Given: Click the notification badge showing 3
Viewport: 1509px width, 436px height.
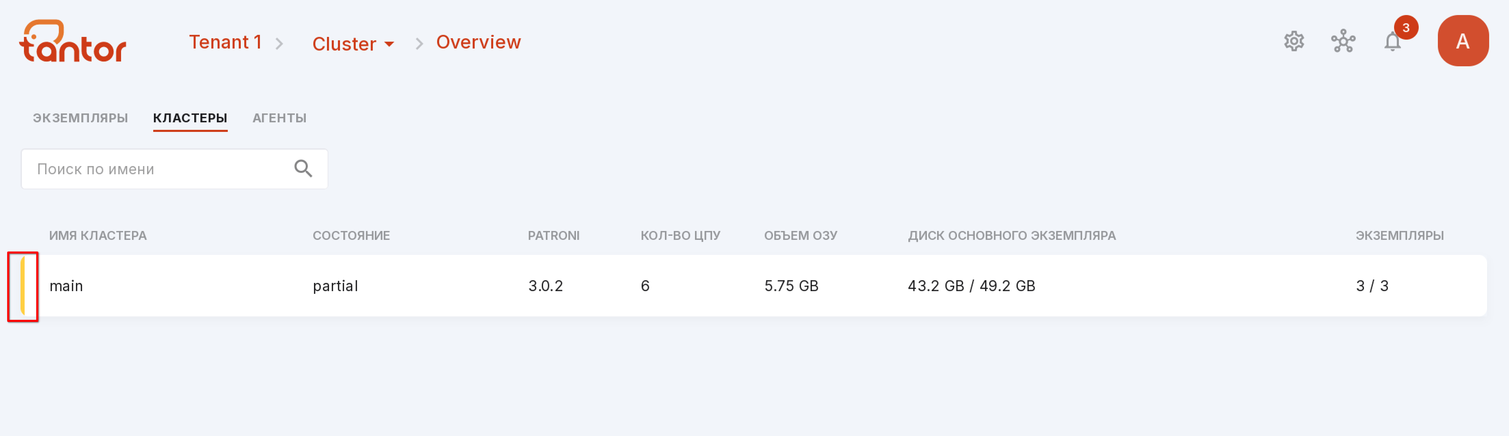Looking at the screenshot, I should (x=1405, y=27).
